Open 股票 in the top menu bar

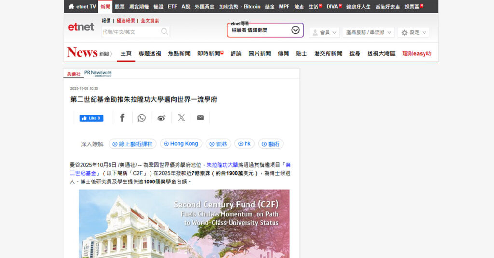120,6
